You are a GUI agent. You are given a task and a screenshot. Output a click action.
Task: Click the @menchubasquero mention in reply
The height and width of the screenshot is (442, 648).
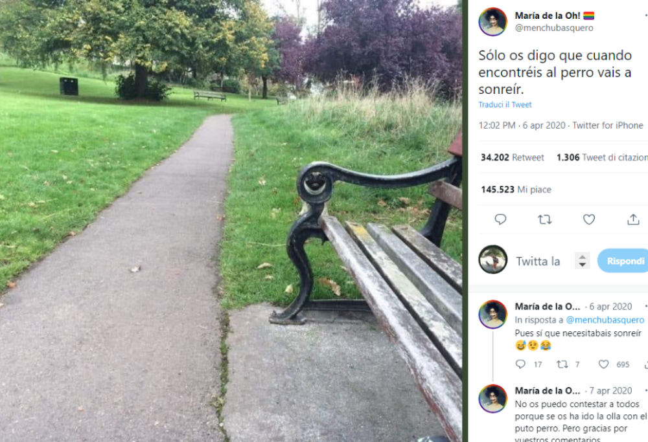pyautogui.click(x=605, y=320)
